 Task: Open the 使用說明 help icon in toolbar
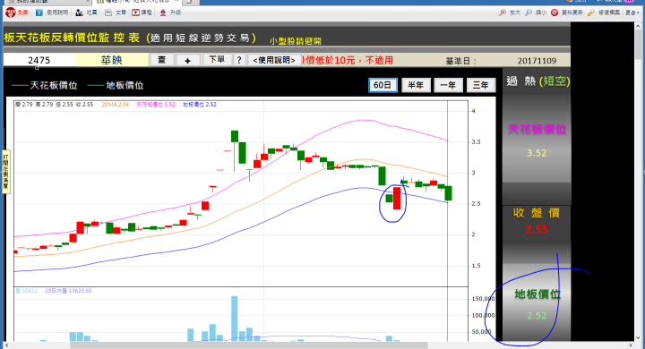coord(39,13)
